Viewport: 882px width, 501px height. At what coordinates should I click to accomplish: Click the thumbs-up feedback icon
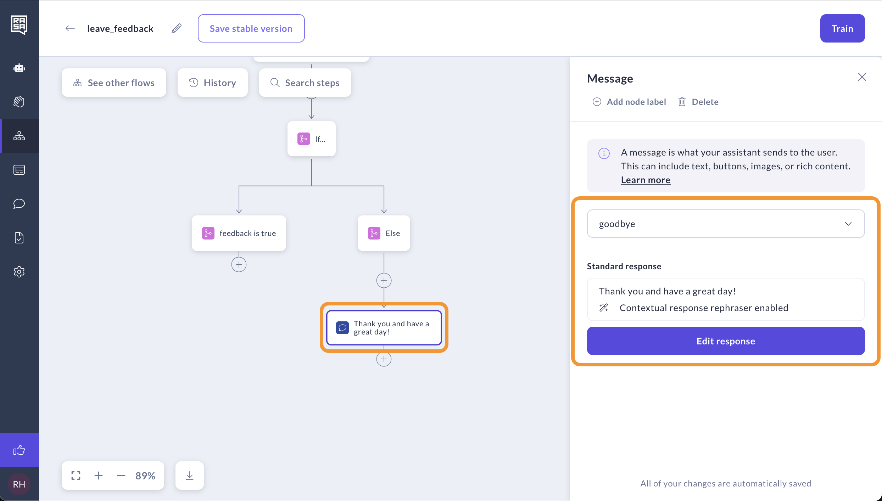tap(19, 450)
